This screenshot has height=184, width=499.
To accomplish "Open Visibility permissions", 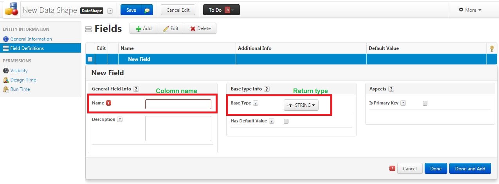I will [19, 71].
